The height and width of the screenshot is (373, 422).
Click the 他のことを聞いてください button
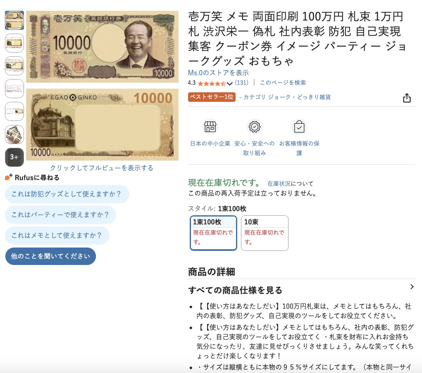50,256
